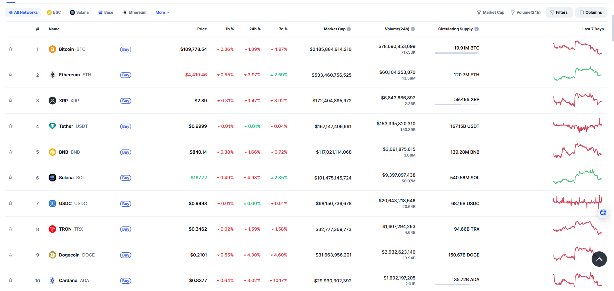Click the Dogecoin logo icon
The image size is (614, 291).
point(52,255)
